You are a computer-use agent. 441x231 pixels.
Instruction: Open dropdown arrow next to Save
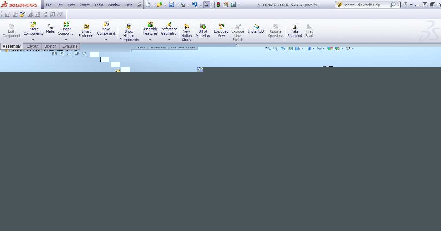(177, 5)
